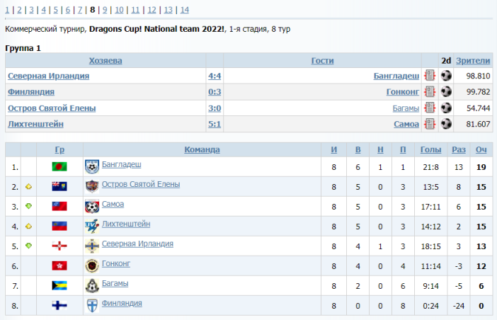Click Бангладеш team crest in standings
This screenshot has height=320, width=497.
coord(91,166)
